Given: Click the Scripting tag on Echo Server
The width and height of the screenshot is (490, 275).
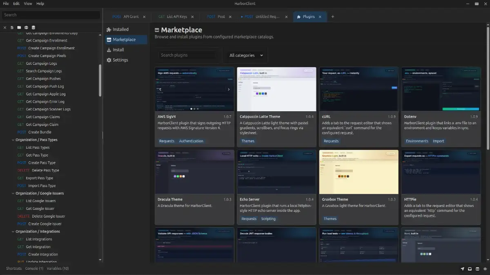Looking at the screenshot, I should click(x=268, y=219).
